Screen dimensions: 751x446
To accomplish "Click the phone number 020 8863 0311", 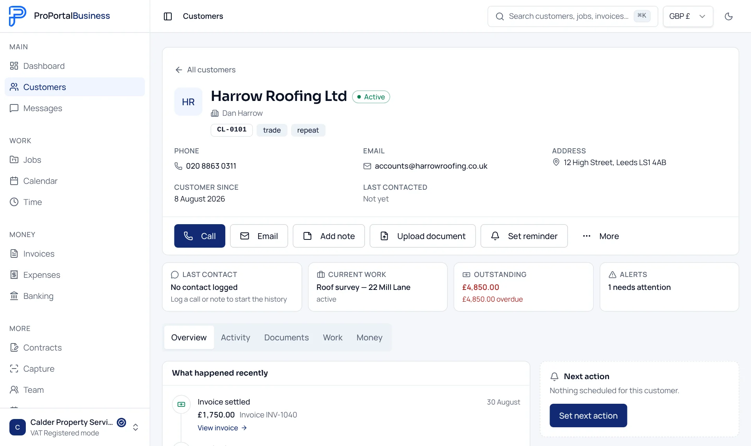I will click(x=211, y=166).
